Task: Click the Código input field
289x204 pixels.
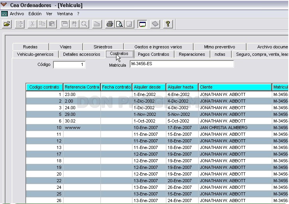Action: click(x=69, y=65)
